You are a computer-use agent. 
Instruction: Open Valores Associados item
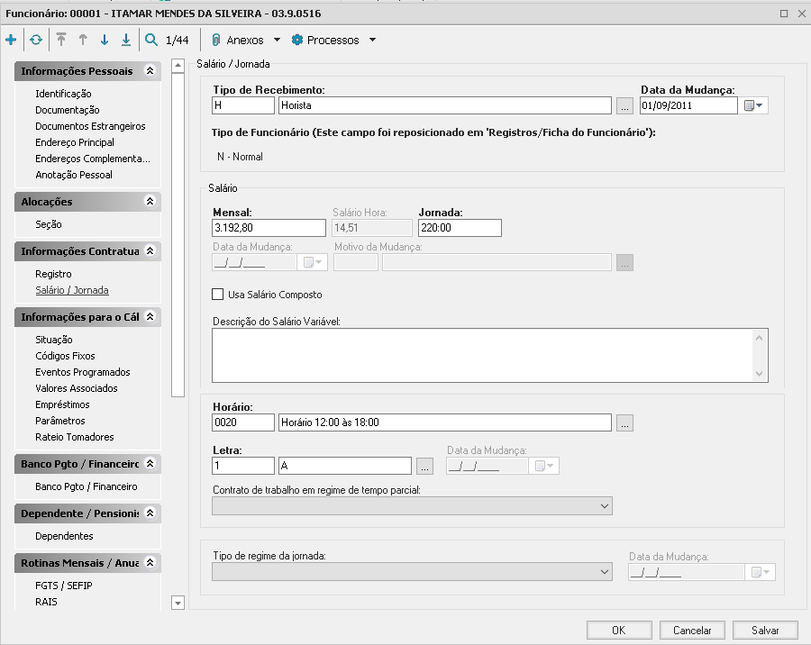click(x=76, y=388)
